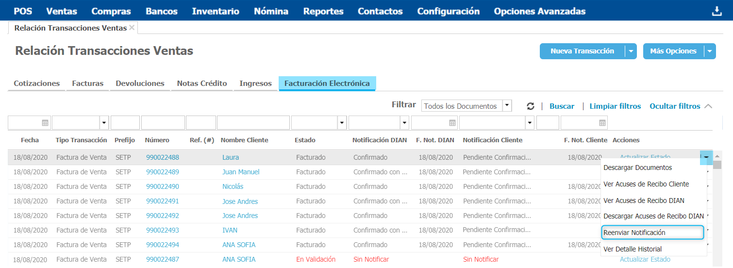Open the Tipo Transacción filter dropdown
Screen dimensions: 733x268
coord(104,123)
